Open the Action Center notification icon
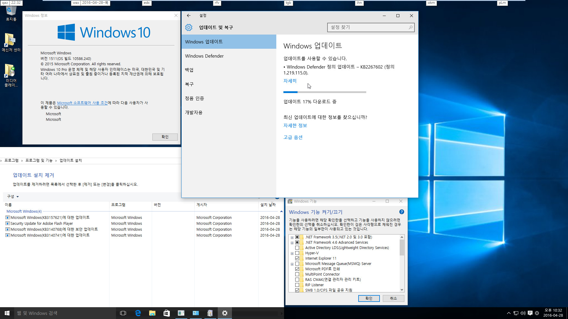 point(530,313)
